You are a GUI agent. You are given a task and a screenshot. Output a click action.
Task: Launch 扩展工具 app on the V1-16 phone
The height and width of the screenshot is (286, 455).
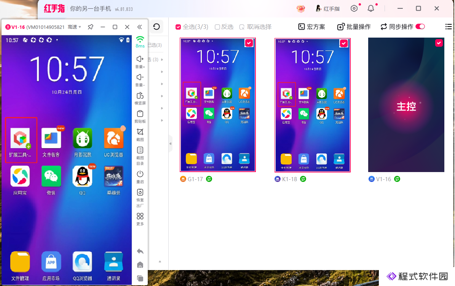[x=20, y=142]
